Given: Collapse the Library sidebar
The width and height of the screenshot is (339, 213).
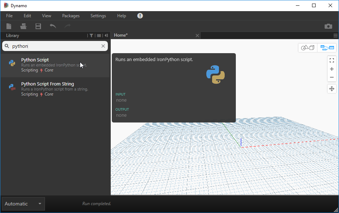Looking at the screenshot, I should [105, 35].
